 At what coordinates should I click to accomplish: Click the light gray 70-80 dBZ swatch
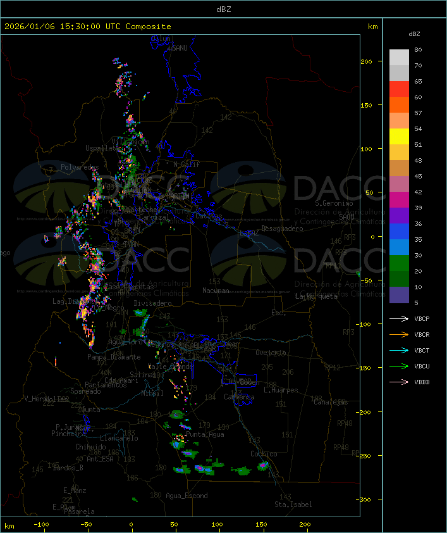click(399, 58)
